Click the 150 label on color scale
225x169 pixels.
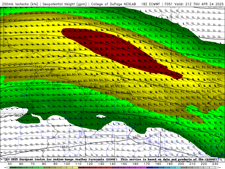coord(124,164)
